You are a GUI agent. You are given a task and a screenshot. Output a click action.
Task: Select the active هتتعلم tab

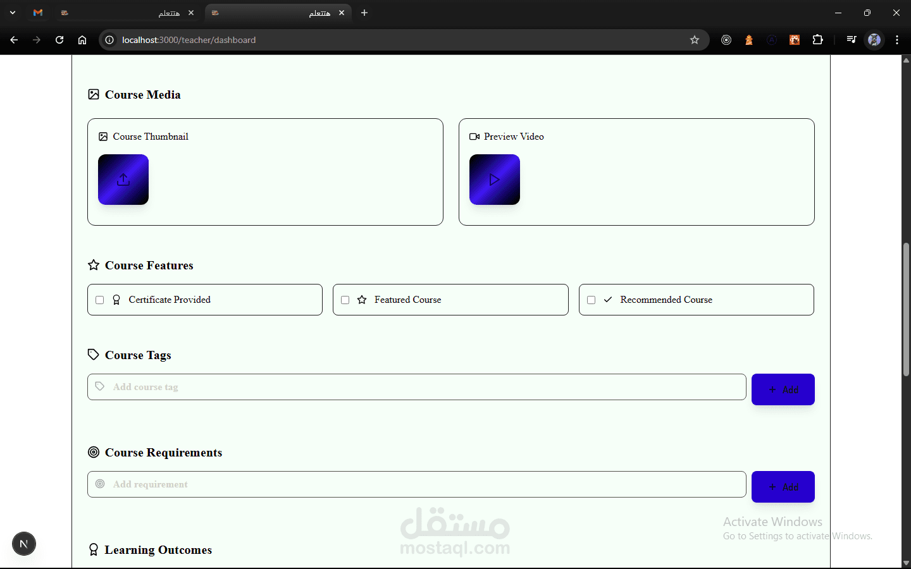(277, 13)
